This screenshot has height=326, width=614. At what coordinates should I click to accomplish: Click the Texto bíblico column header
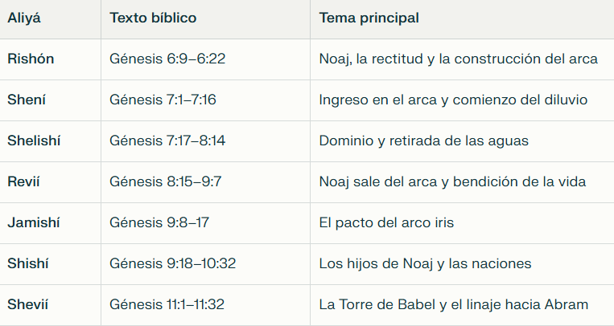click(153, 18)
